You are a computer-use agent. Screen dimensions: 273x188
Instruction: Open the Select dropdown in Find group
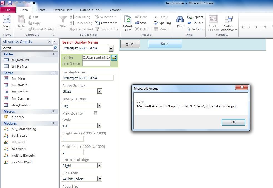[x=195, y=29]
